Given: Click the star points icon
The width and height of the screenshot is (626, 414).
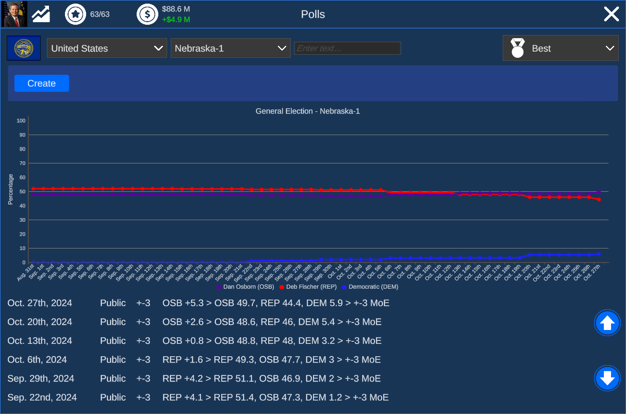Looking at the screenshot, I should tap(75, 14).
